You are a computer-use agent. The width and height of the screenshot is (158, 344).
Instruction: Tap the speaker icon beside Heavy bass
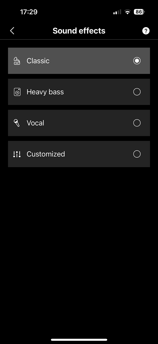point(17,92)
